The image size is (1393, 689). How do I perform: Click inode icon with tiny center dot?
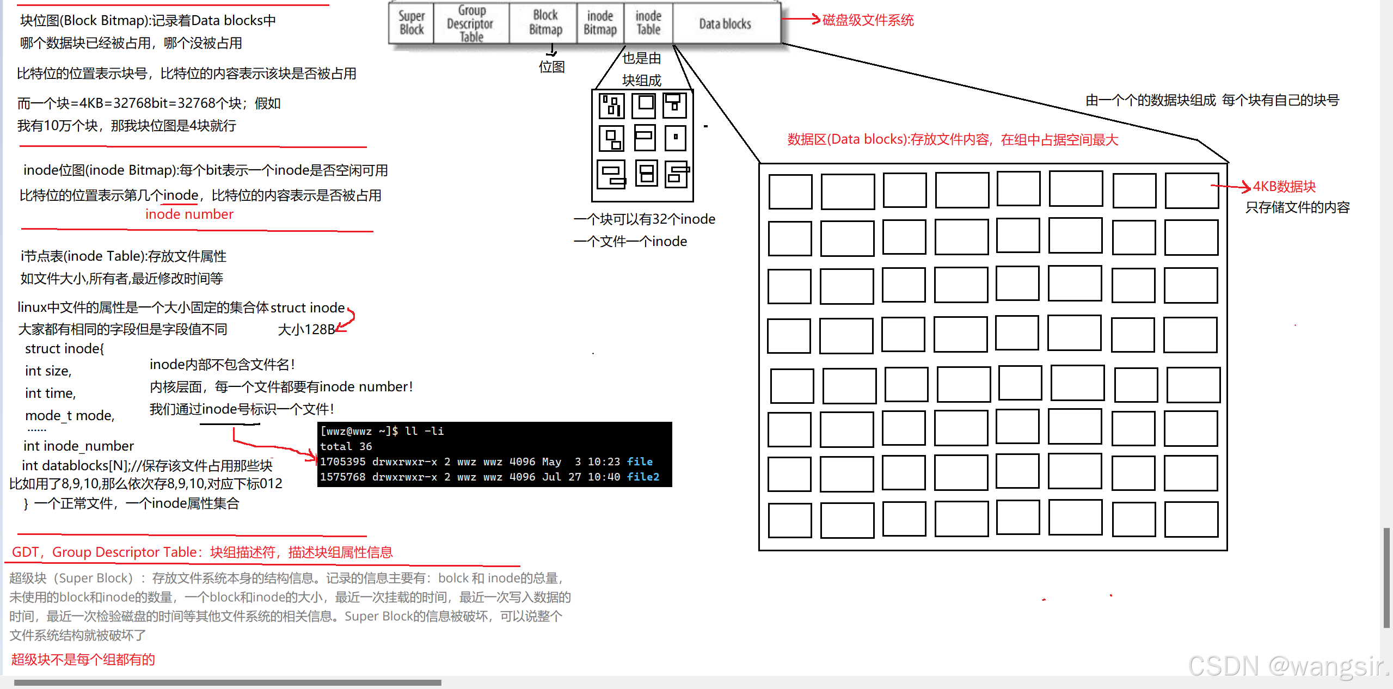(675, 137)
